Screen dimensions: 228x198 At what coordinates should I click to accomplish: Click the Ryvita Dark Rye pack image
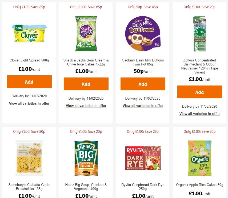(143, 158)
